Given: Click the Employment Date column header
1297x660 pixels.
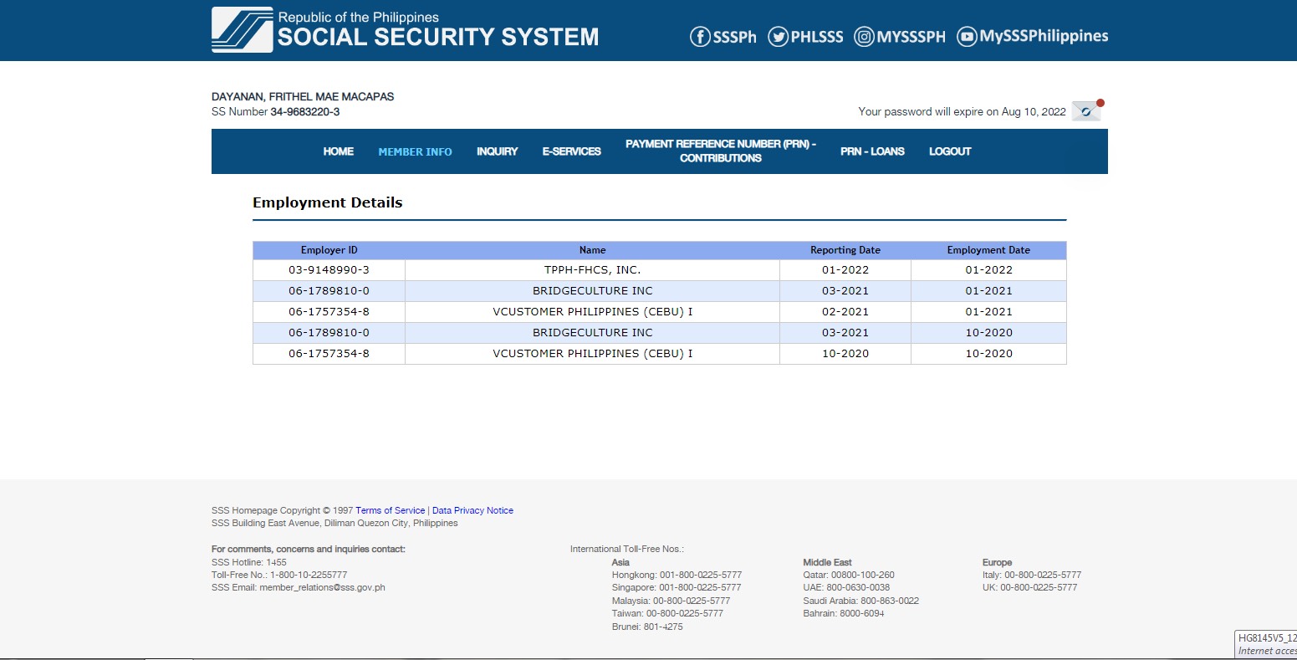Looking at the screenshot, I should (988, 250).
